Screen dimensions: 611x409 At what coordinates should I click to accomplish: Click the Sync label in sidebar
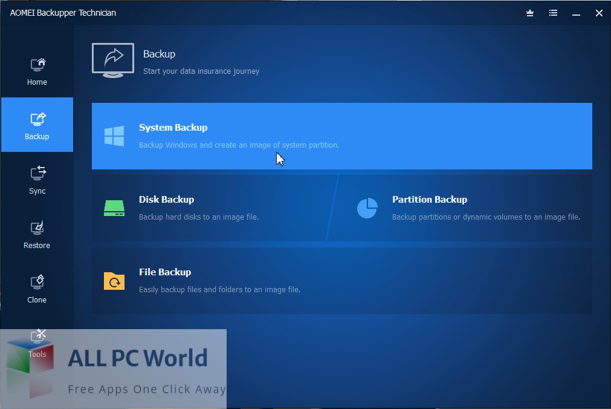[x=37, y=191]
